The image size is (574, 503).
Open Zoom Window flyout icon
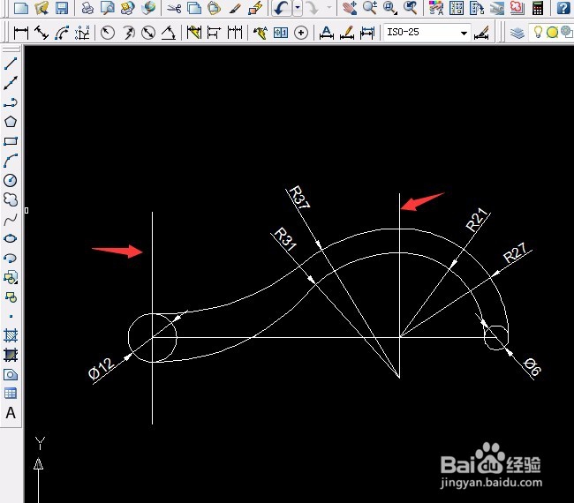[x=390, y=7]
